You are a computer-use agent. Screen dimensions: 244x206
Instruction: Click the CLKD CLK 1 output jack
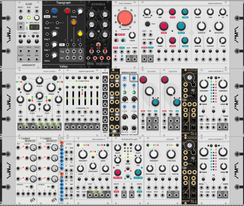pos(20,51)
